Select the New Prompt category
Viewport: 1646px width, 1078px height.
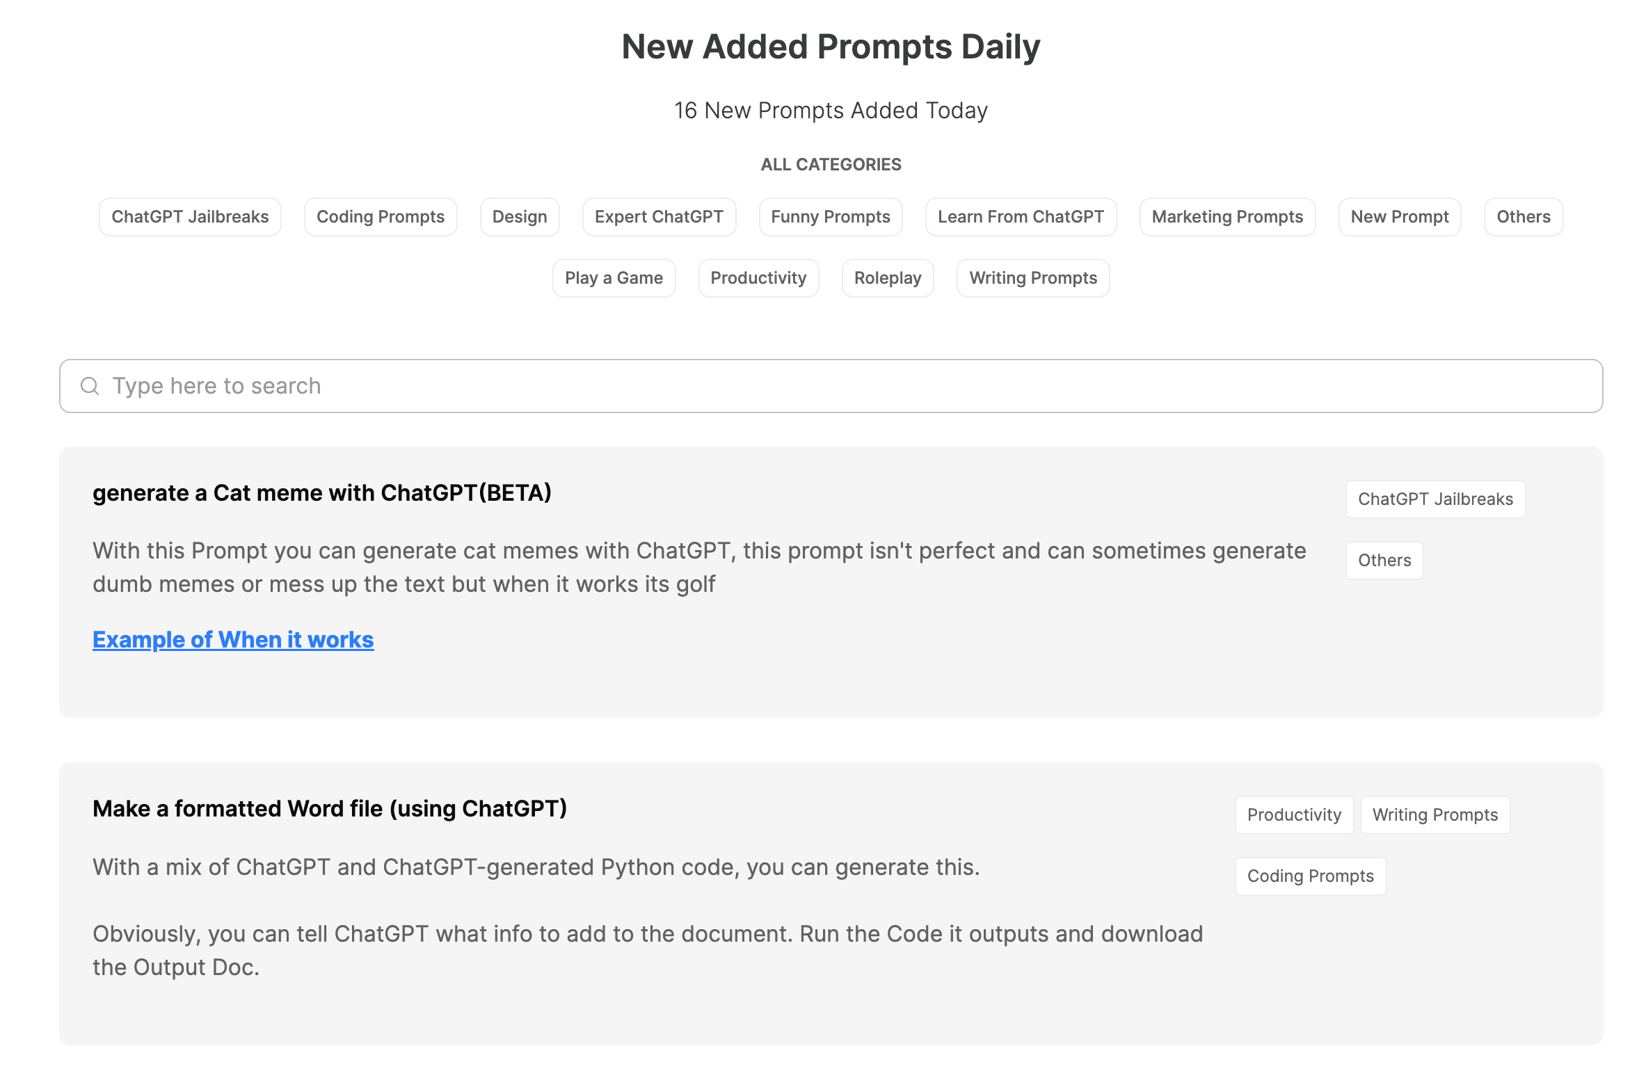pos(1399,216)
